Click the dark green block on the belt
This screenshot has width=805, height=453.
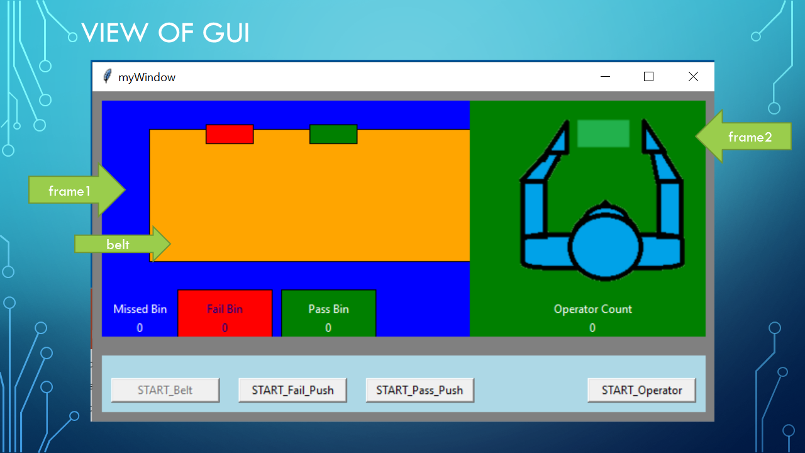coord(333,134)
